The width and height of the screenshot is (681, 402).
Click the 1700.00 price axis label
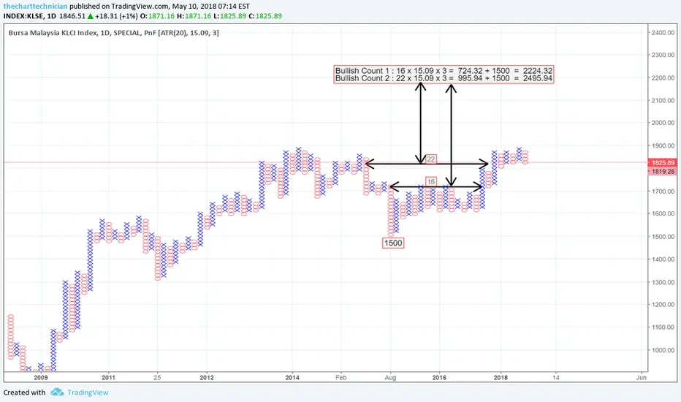pos(663,191)
